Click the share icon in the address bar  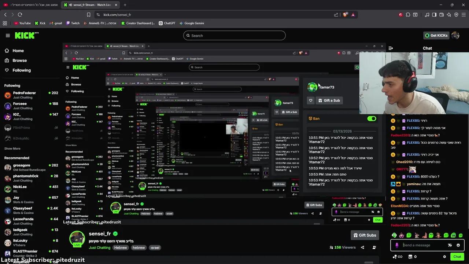336,15
